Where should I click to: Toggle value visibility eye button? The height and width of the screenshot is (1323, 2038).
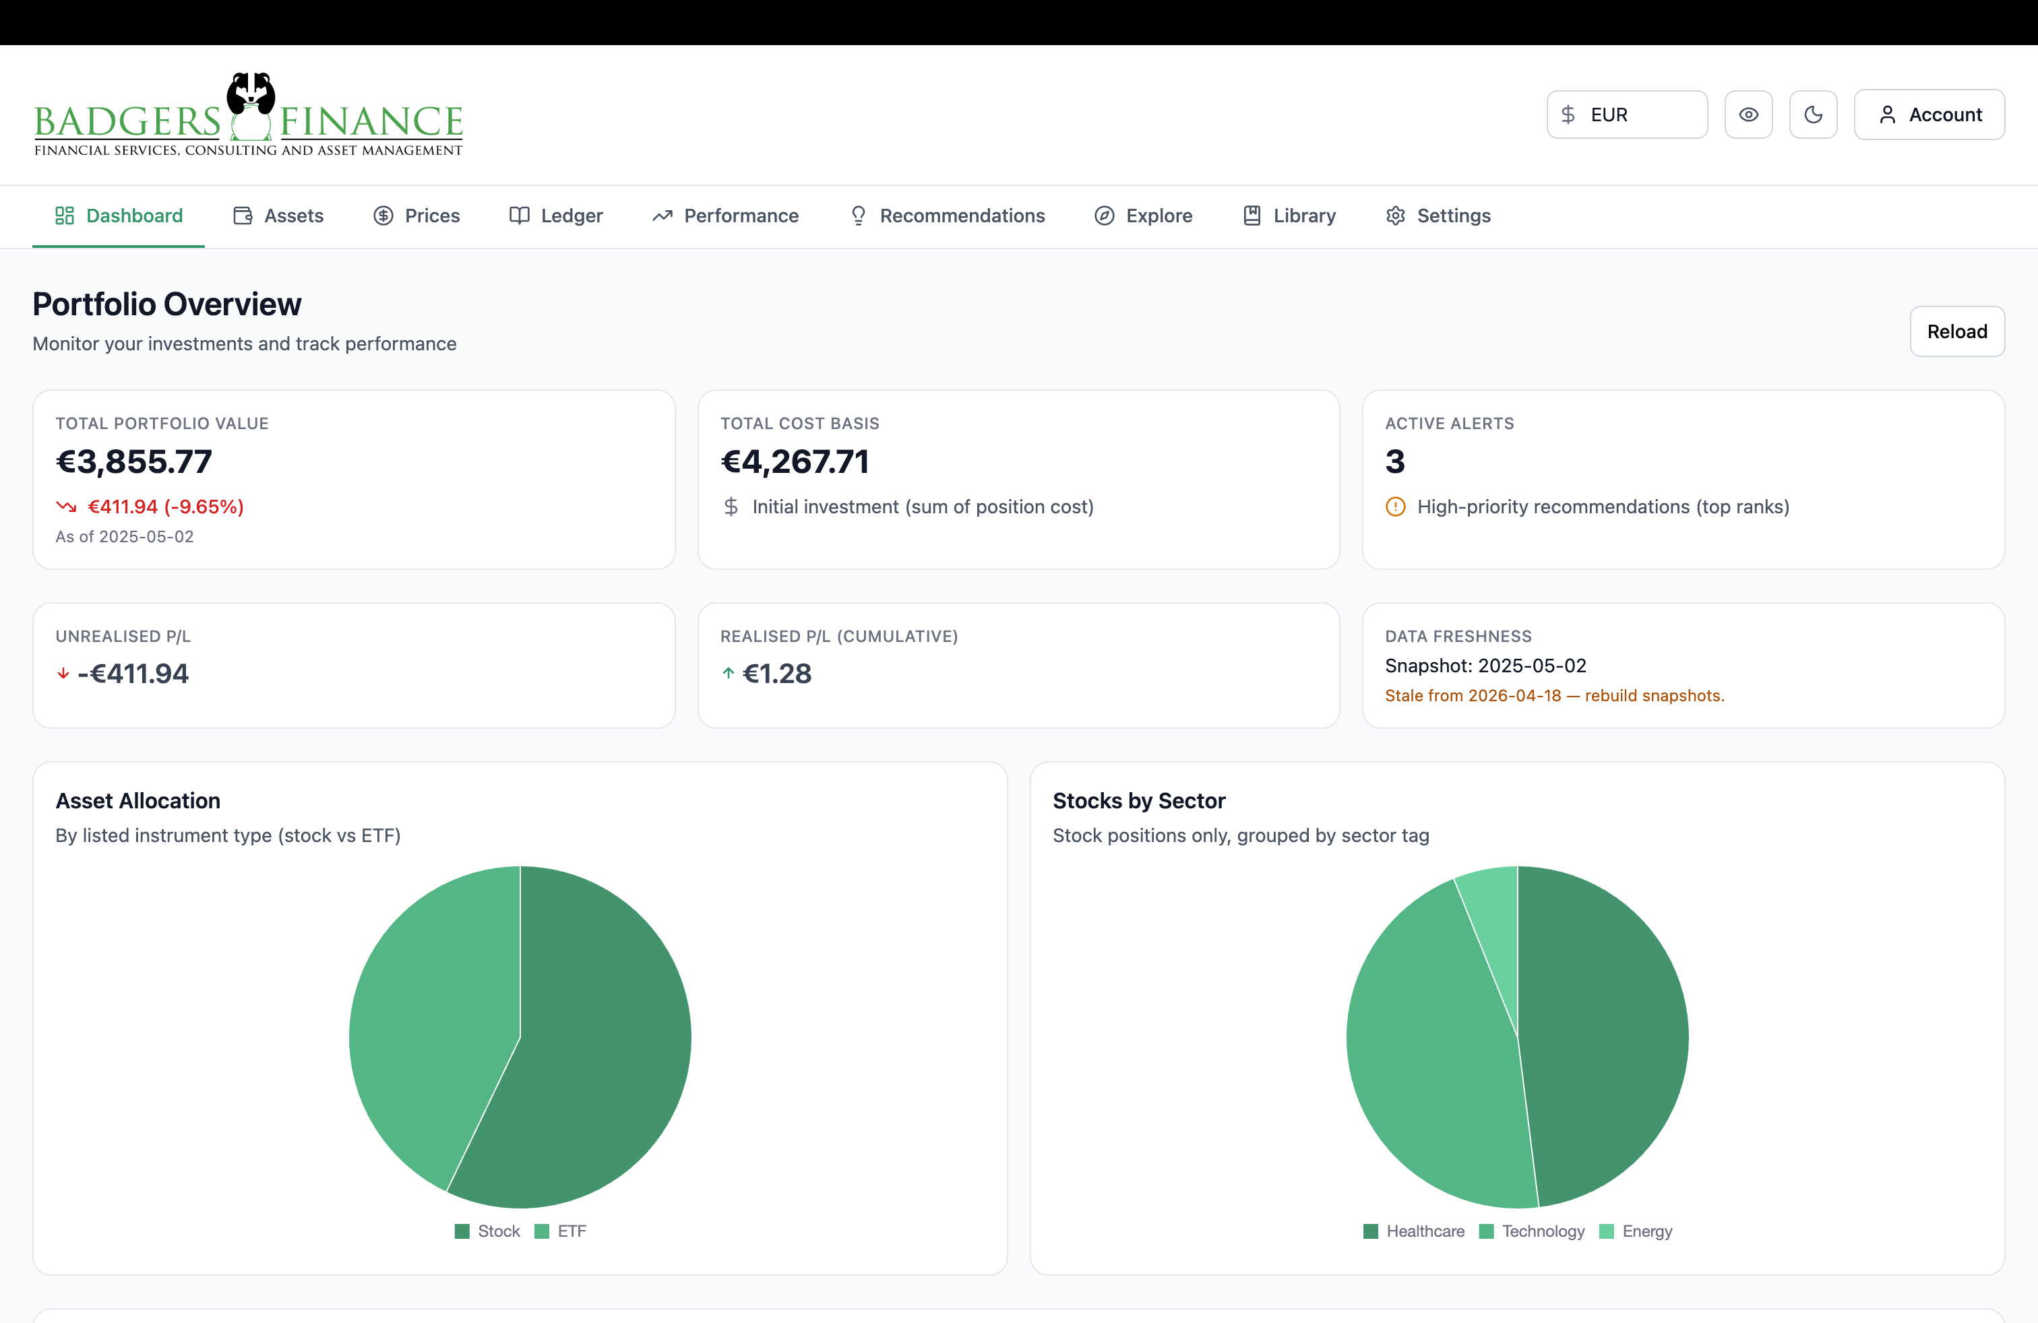[x=1749, y=115]
